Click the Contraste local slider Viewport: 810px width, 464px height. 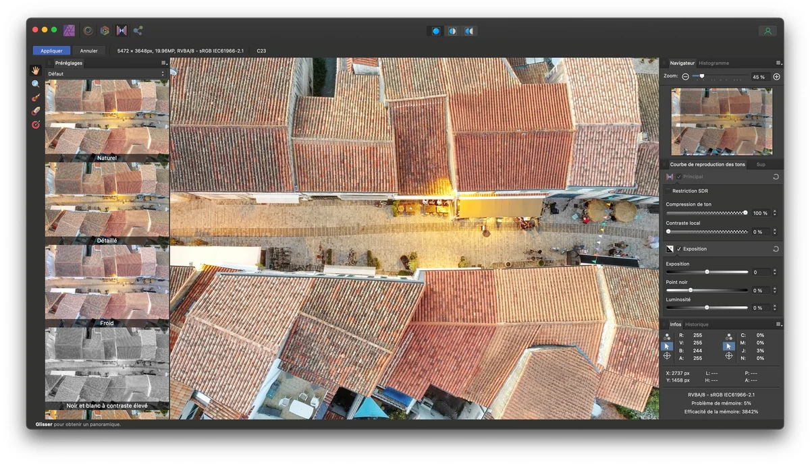click(707, 232)
